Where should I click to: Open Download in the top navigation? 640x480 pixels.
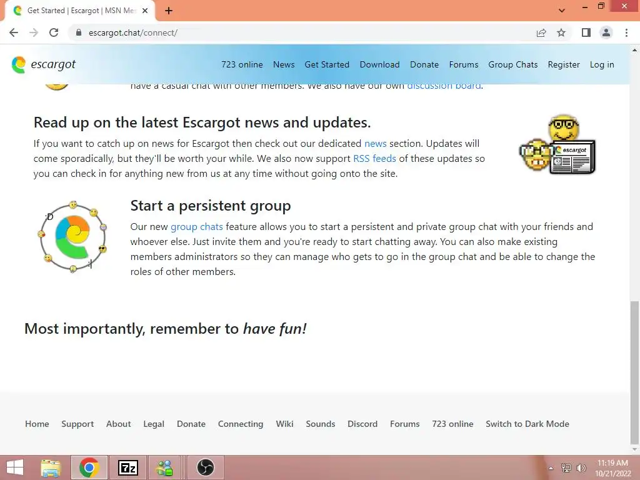coord(379,64)
